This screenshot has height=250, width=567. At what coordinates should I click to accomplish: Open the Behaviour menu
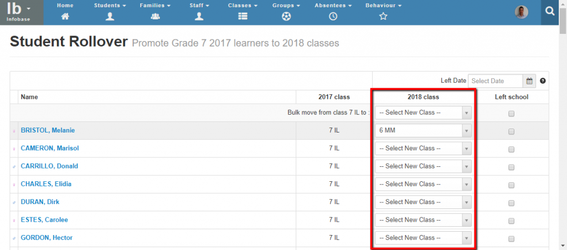coord(383,6)
